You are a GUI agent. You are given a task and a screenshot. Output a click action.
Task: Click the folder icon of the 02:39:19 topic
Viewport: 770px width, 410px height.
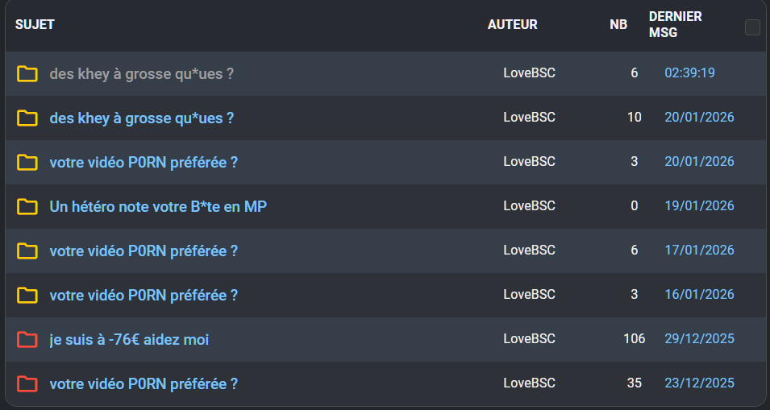point(27,74)
